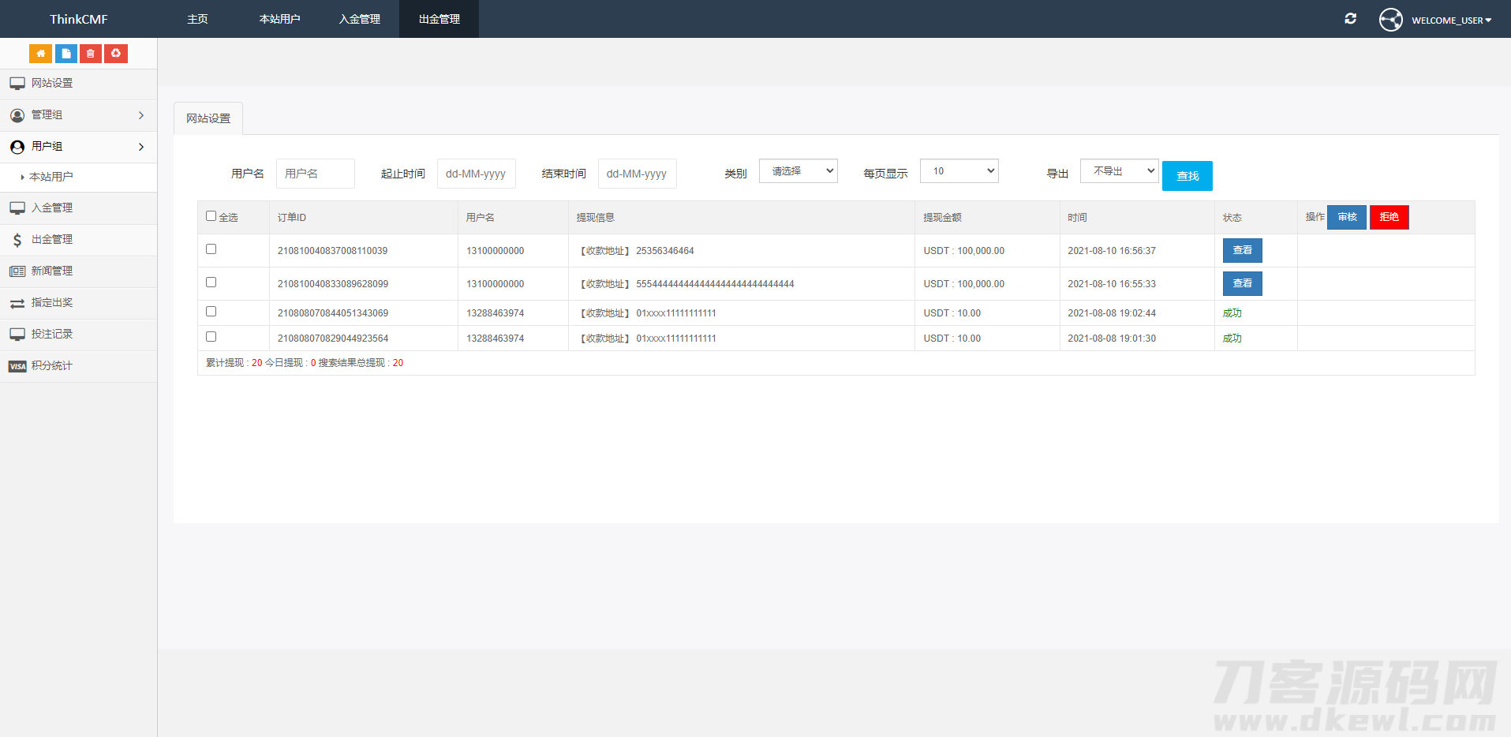This screenshot has height=737, width=1511.
Task: Switch to the 出金管理 top menu
Action: point(438,19)
